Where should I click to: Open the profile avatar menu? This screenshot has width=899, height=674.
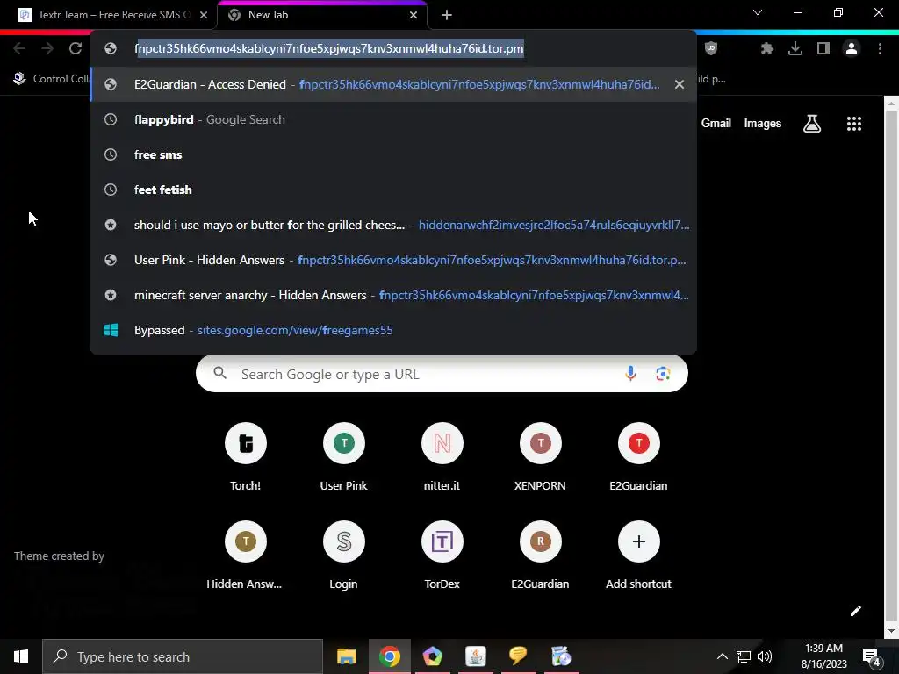tap(852, 49)
